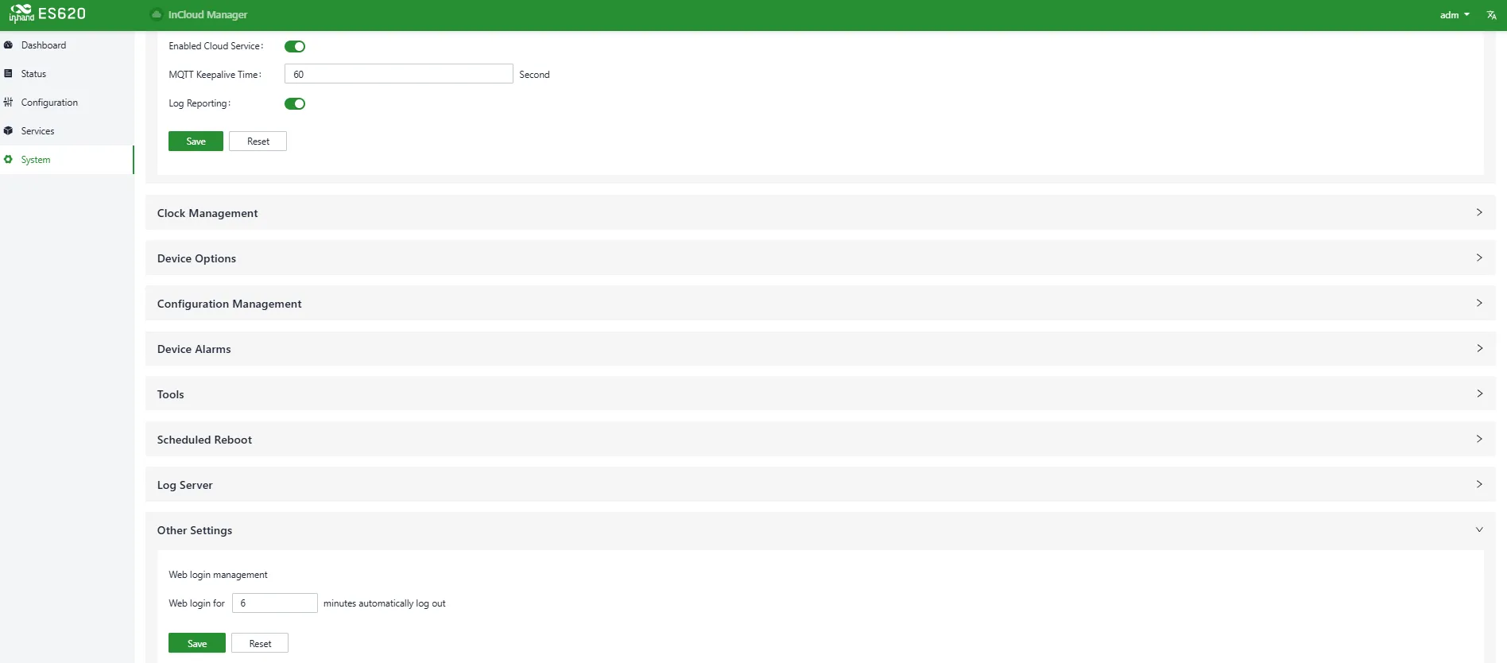Viewport: 1507px width, 663px height.
Task: Open the Configuration menu
Action: coord(67,103)
